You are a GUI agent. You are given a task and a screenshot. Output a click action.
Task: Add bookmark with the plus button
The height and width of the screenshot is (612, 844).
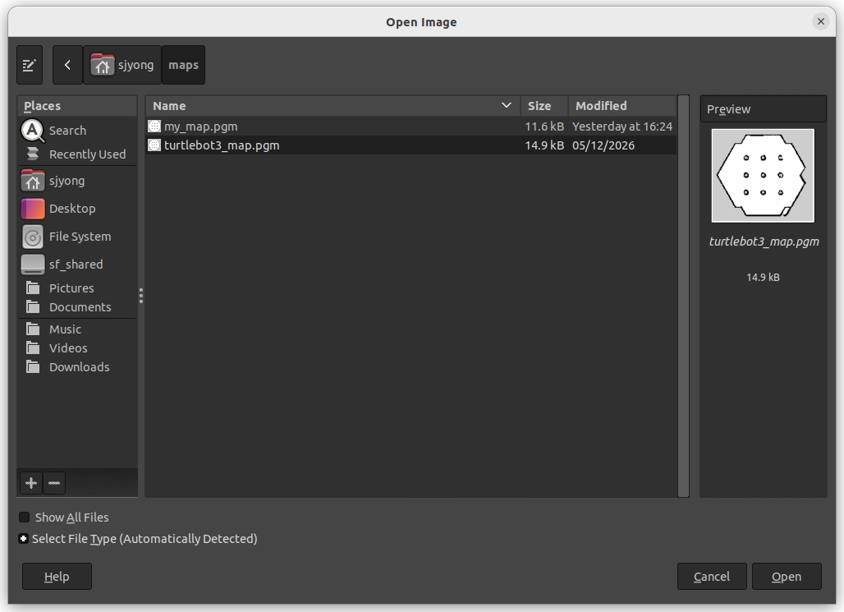[31, 483]
